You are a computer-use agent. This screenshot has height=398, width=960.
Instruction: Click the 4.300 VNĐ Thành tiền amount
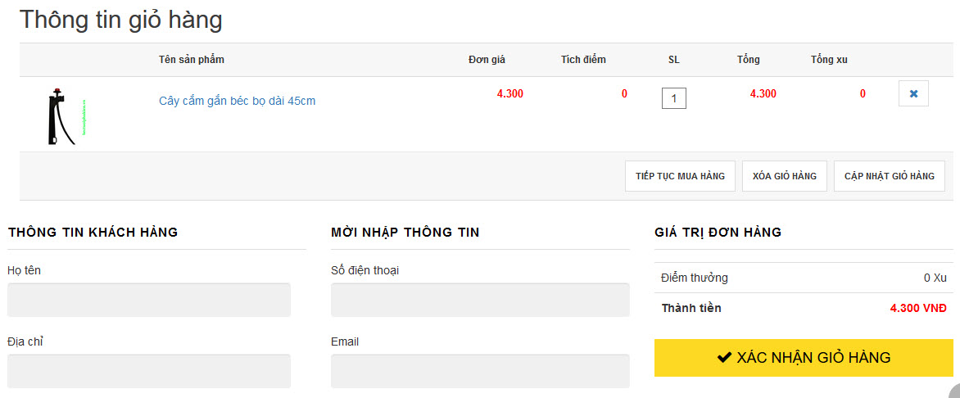click(x=917, y=309)
